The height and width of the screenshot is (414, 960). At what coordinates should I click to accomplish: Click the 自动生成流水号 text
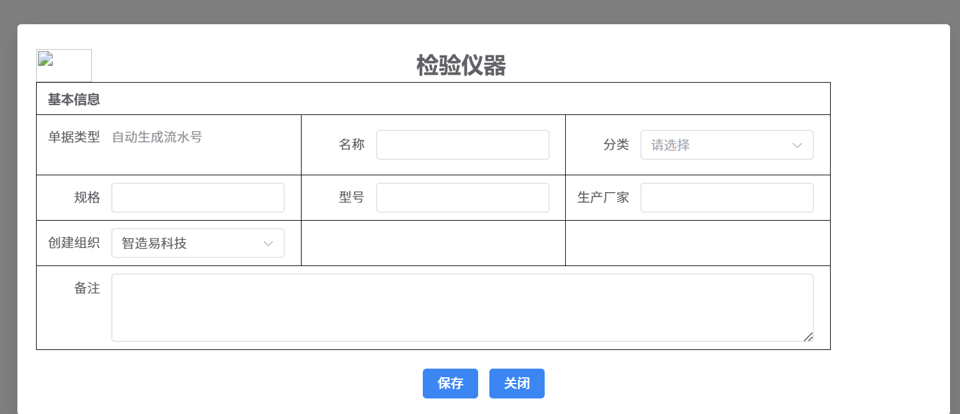[x=157, y=137]
